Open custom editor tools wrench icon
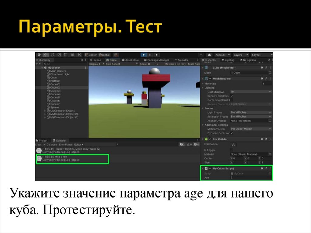The width and height of the screenshot is (311, 233). pos(79,55)
